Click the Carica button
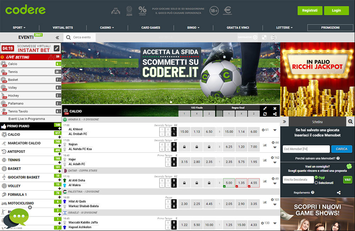This screenshot has width=355, height=231. (x=342, y=149)
